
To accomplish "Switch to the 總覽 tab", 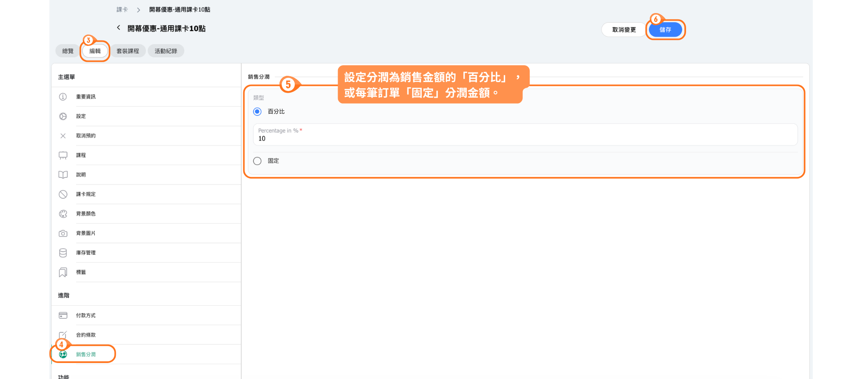I will click(x=68, y=51).
